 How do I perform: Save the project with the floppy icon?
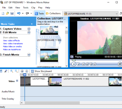pos(12,13)
